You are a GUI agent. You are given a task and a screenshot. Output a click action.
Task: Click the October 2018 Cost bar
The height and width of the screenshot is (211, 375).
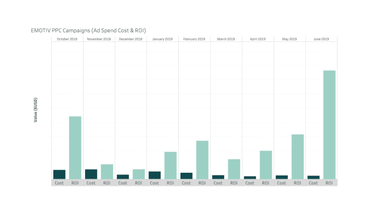pyautogui.click(x=59, y=174)
